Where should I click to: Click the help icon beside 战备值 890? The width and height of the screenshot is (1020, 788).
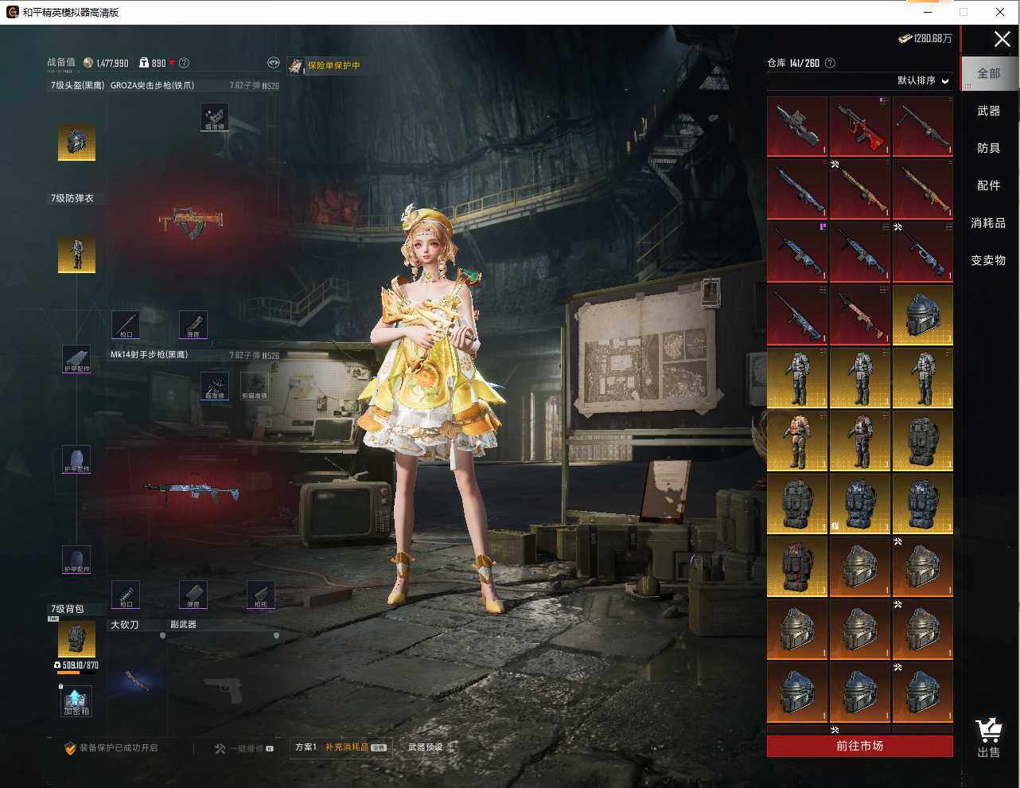184,63
